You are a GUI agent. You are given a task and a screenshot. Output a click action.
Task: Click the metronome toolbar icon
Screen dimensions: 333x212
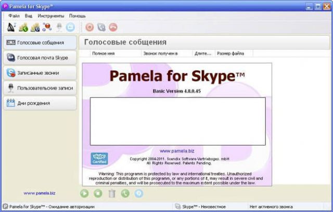11,27
